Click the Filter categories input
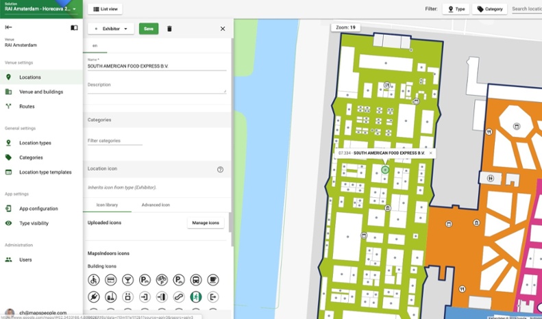This screenshot has width=542, height=319. [x=114, y=141]
